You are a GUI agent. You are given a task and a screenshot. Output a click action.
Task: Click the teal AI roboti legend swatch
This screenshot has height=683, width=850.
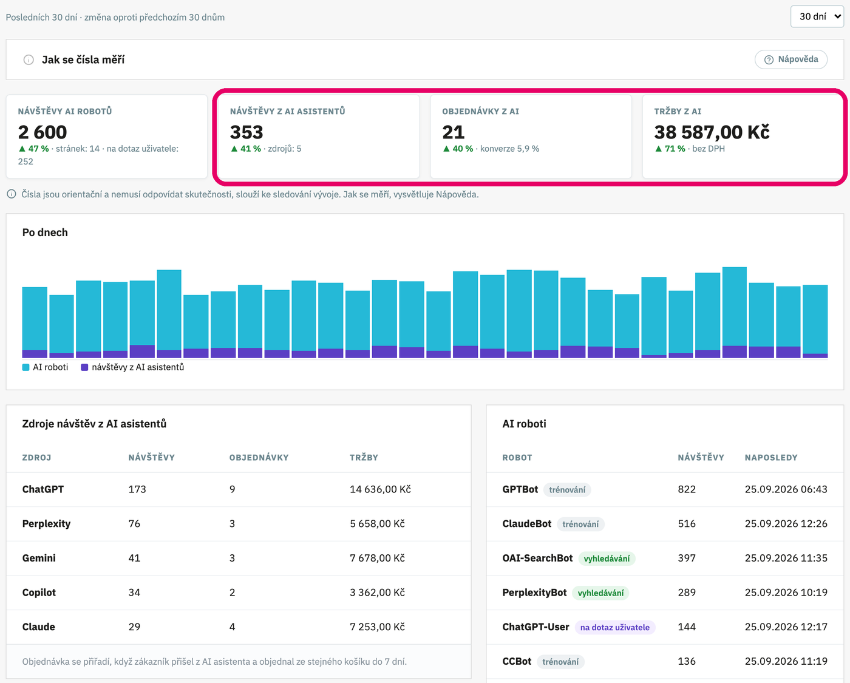coord(26,367)
